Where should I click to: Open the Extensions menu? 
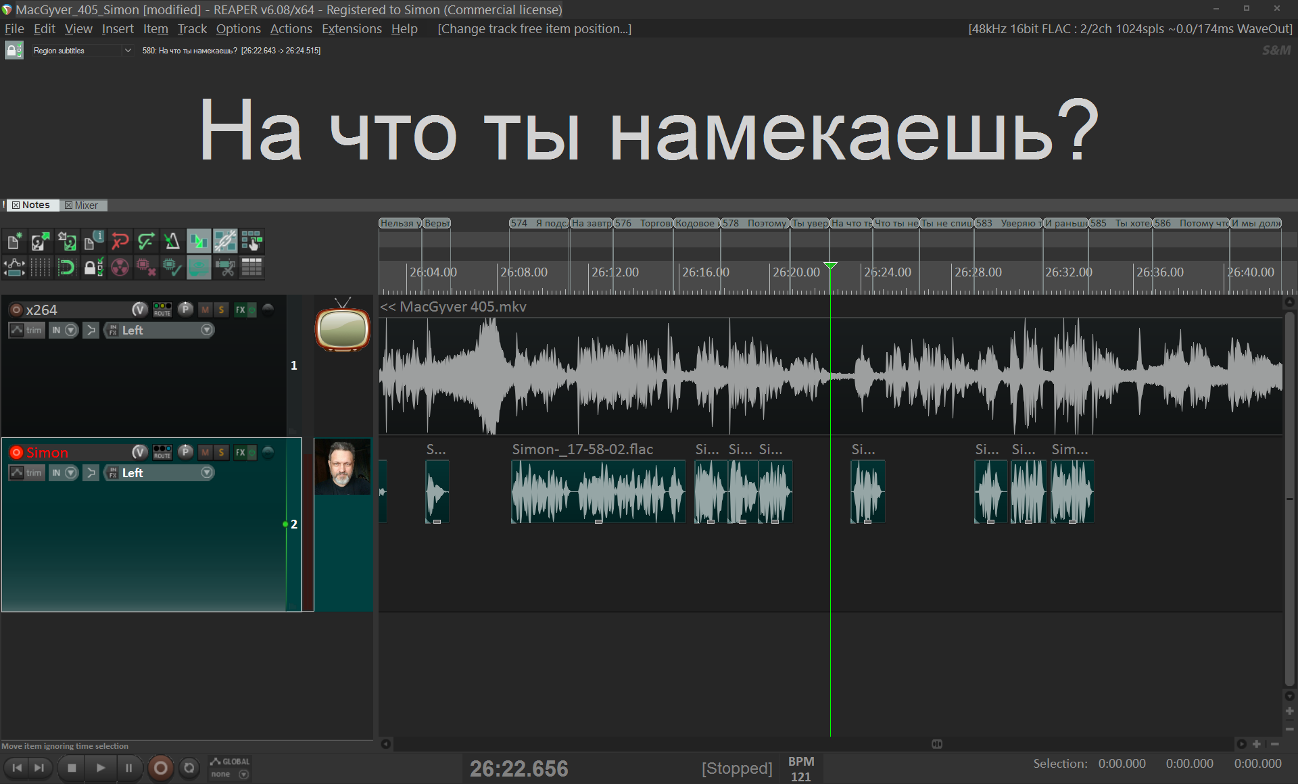[352, 28]
